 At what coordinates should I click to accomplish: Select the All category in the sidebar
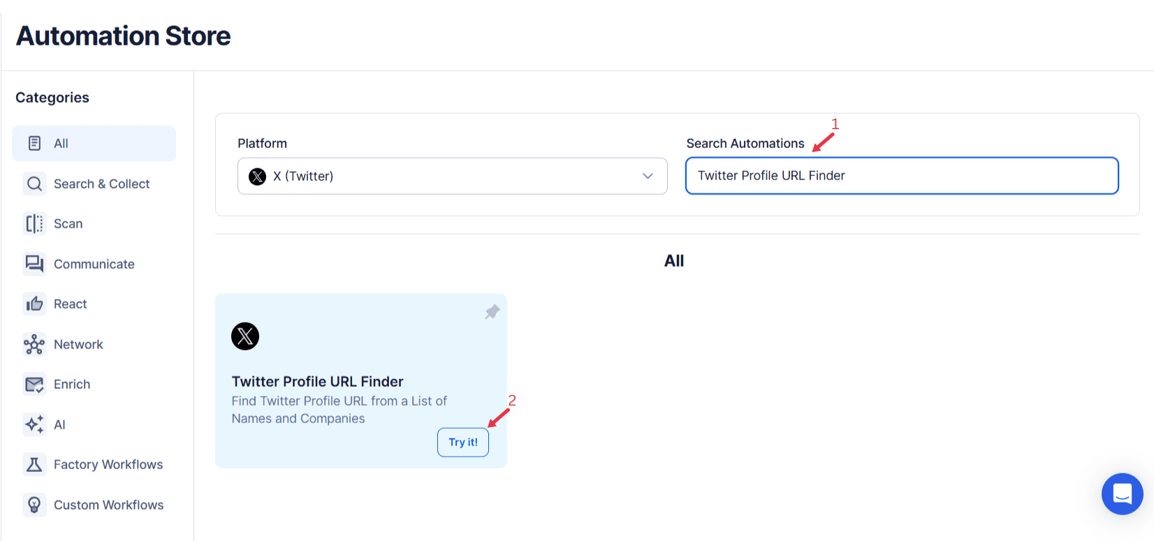(61, 143)
